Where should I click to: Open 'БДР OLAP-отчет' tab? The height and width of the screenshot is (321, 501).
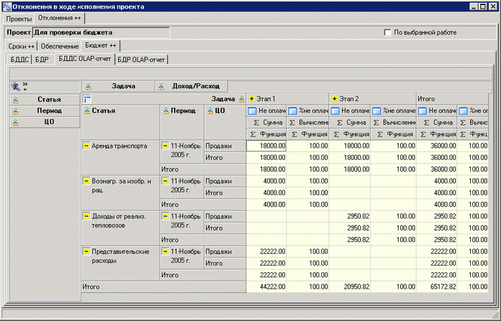pyautogui.click(x=141, y=59)
